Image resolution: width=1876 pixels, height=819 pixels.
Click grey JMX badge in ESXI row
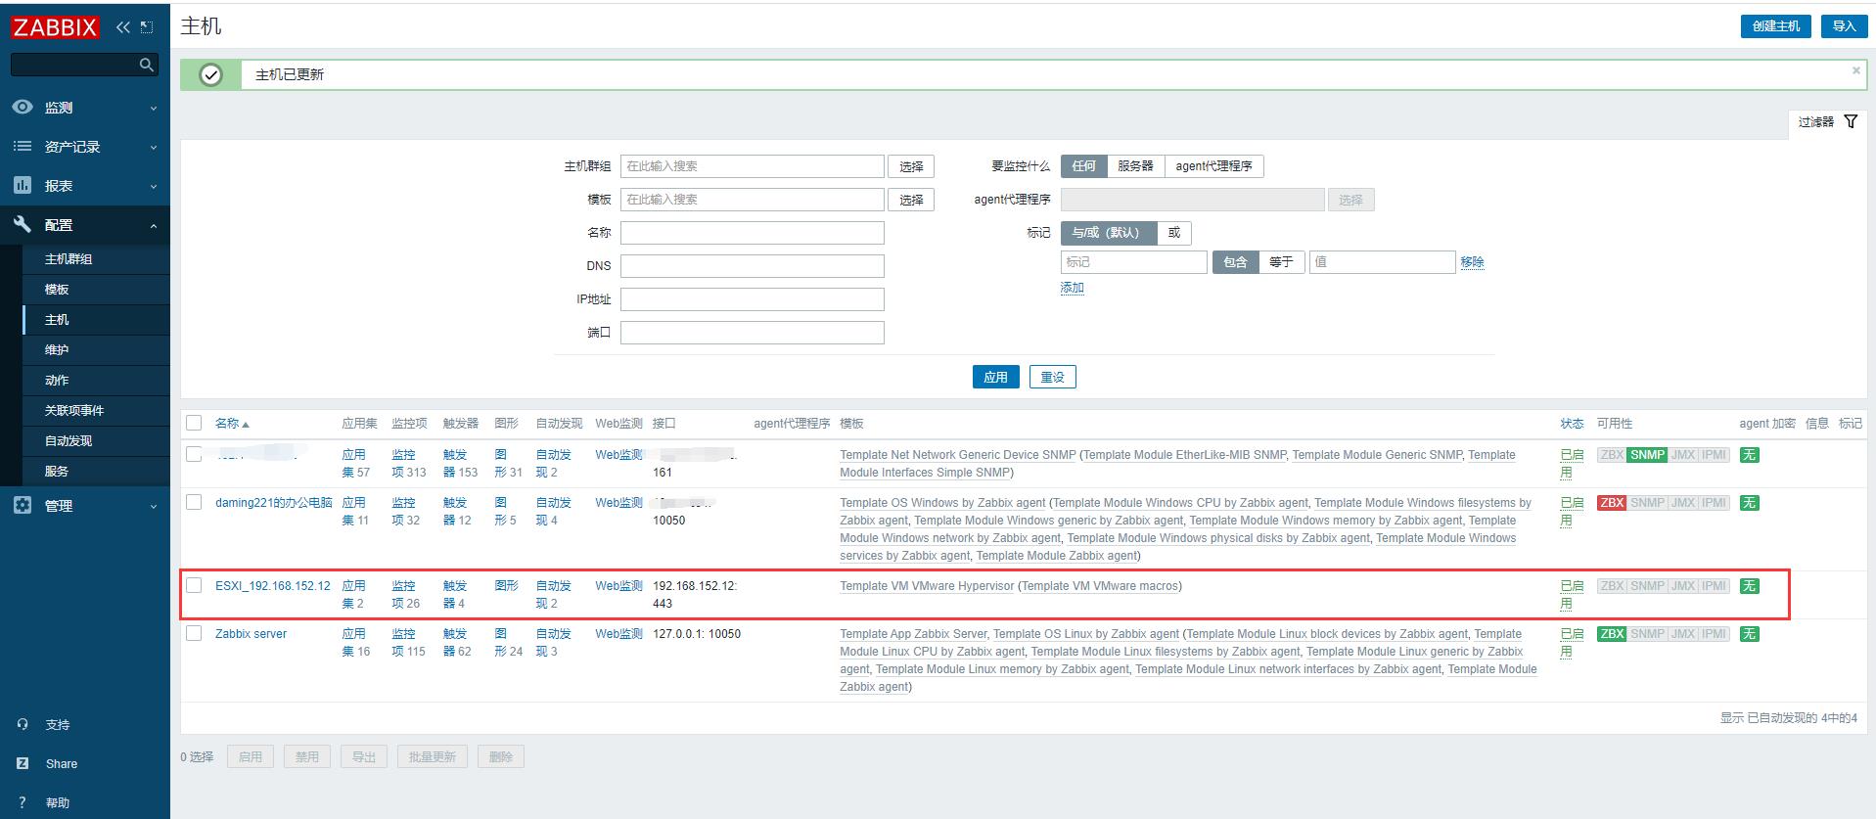tap(1683, 586)
